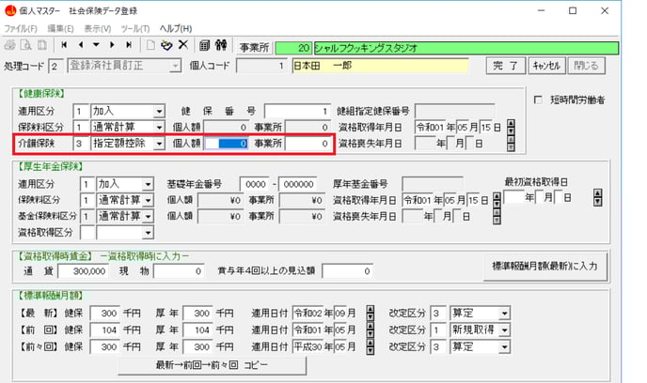
Task: Click the 最新 健保 300 field
Action: tap(104, 314)
